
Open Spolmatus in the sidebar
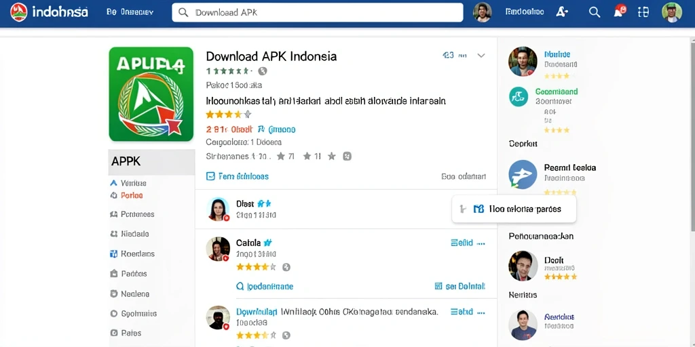point(133,313)
